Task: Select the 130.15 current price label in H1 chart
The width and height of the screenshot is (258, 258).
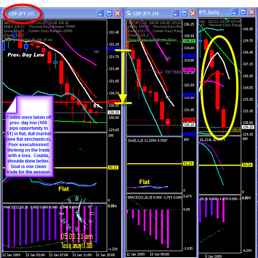Action: point(114,113)
